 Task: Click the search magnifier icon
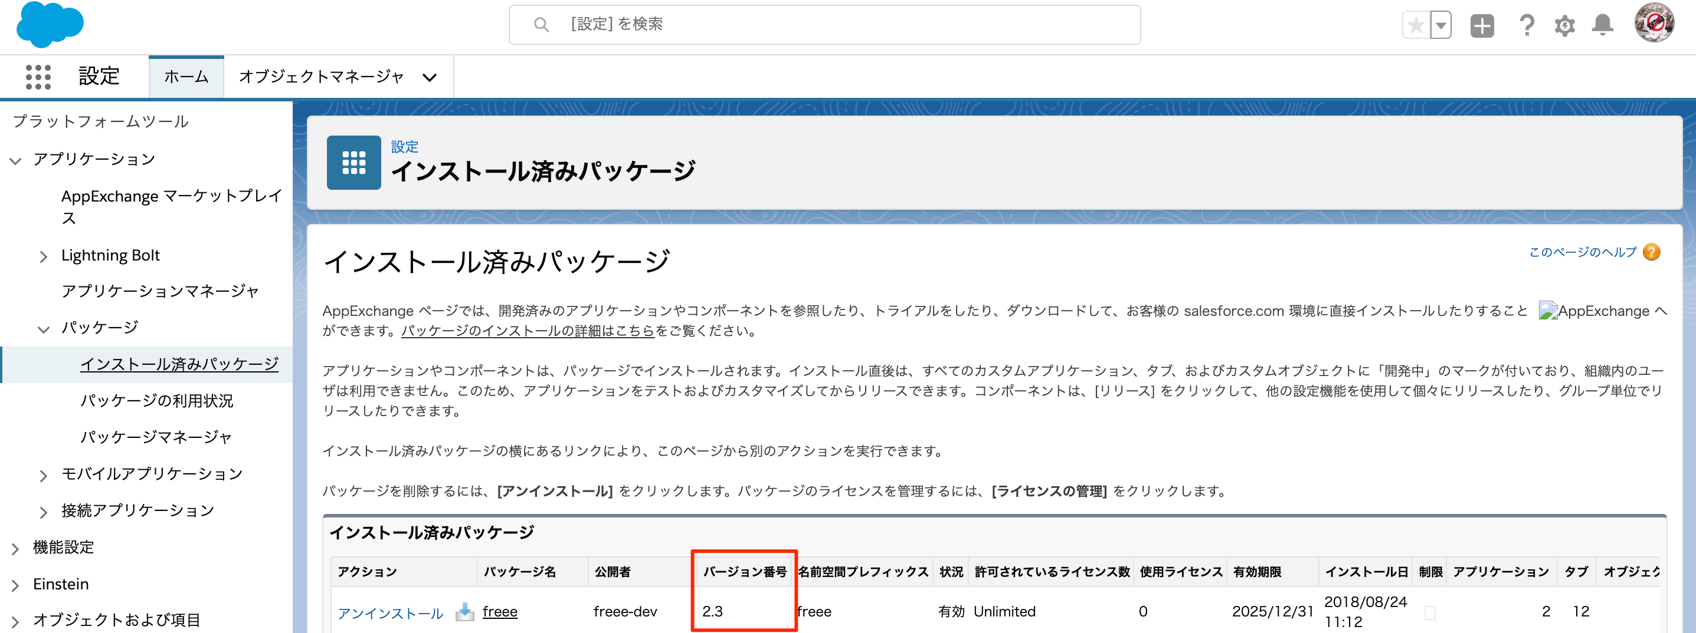click(541, 25)
